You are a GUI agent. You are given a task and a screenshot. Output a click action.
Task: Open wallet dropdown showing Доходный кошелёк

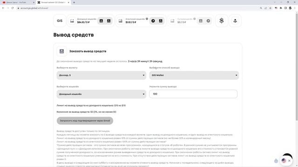tap(102, 94)
